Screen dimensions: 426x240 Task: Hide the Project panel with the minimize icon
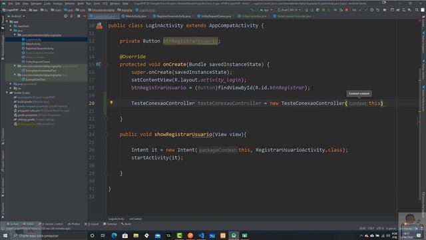coord(85,16)
